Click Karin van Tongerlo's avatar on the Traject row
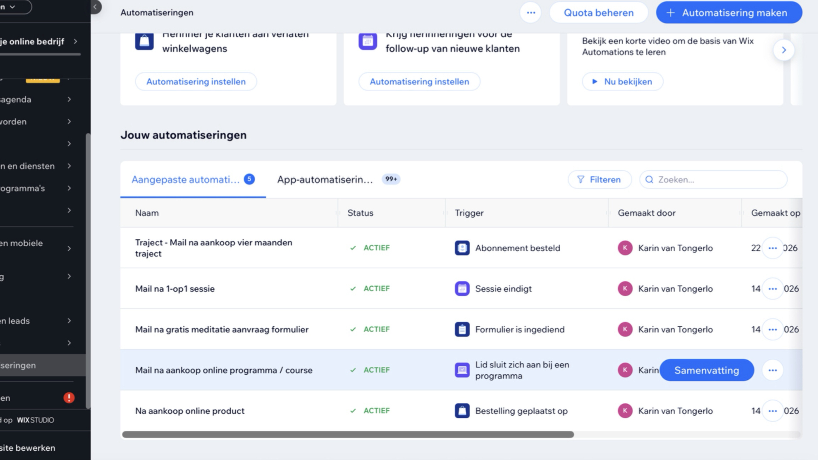 click(625, 248)
